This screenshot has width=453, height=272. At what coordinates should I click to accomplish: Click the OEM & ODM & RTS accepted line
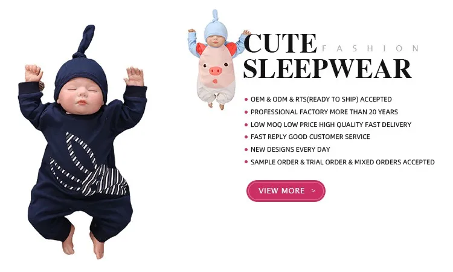coord(321,99)
